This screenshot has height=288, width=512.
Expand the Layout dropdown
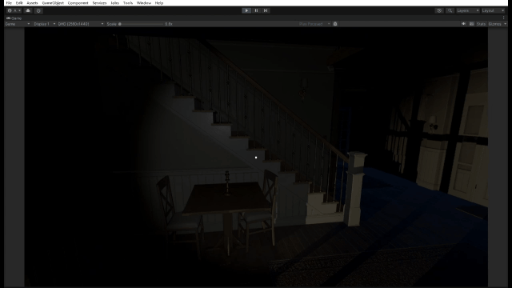(493, 10)
